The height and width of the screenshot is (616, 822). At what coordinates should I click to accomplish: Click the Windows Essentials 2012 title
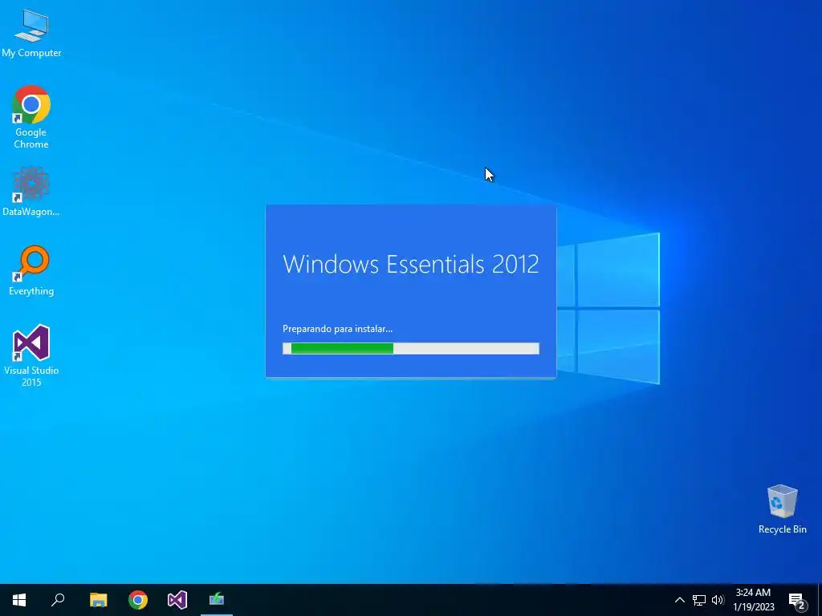pos(411,264)
